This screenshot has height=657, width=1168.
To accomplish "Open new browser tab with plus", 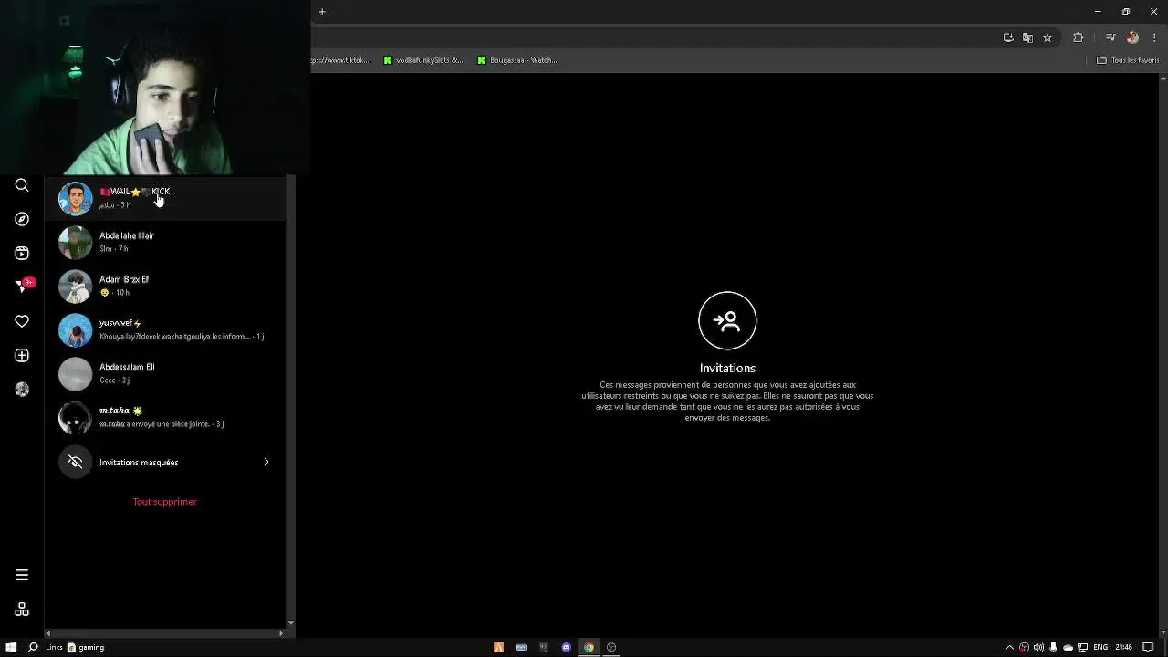I will (322, 12).
